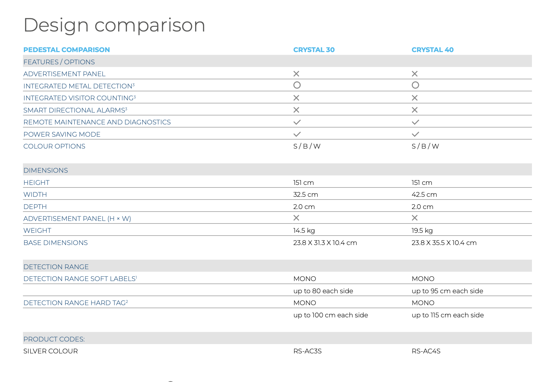The image size is (550, 382).
Task: Click MONO in hard tag row for Crystal 40
Action: (x=423, y=303)
